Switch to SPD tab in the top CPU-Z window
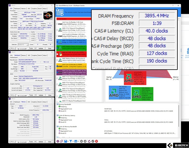The image size is (189, 148). click(29, 9)
